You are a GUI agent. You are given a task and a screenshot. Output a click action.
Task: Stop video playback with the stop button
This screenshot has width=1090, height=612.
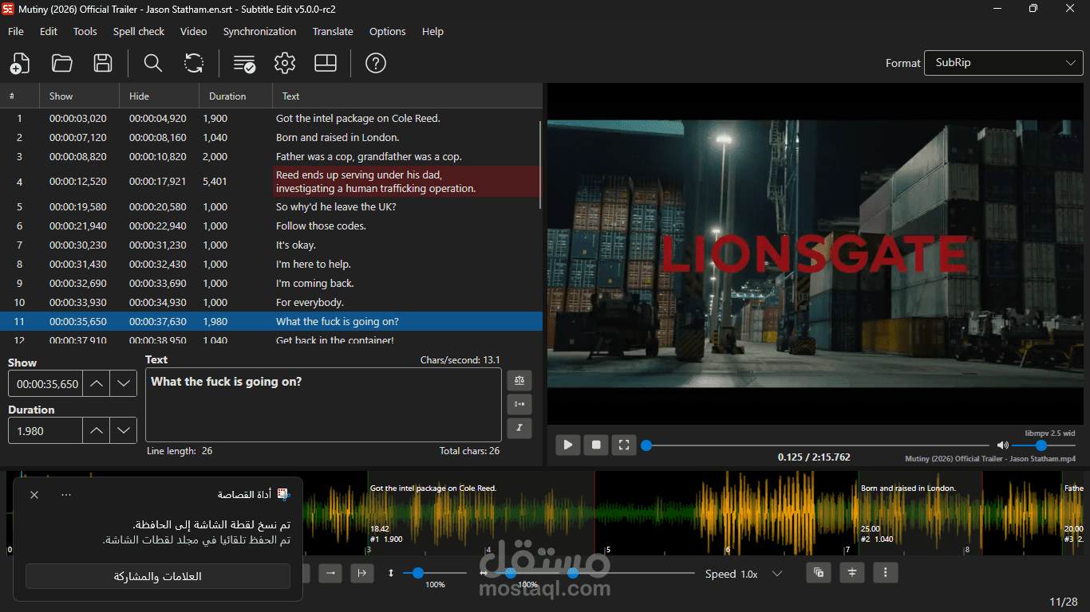(x=596, y=445)
